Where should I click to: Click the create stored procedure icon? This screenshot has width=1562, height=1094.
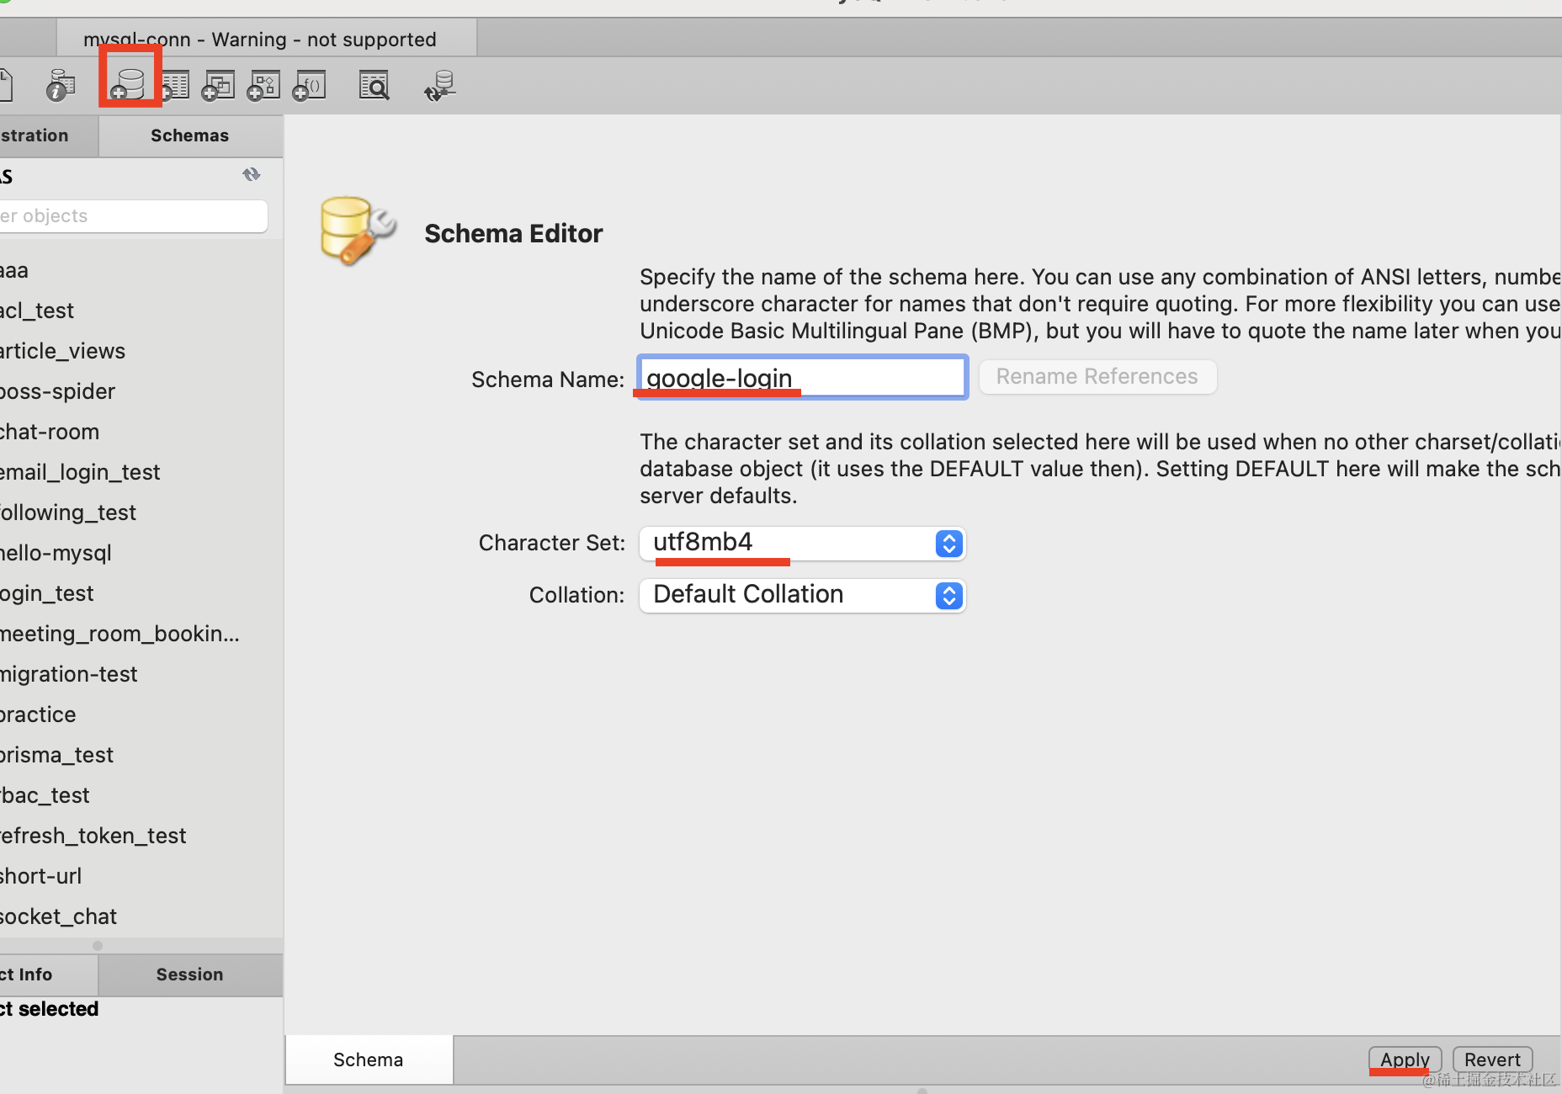pos(263,85)
